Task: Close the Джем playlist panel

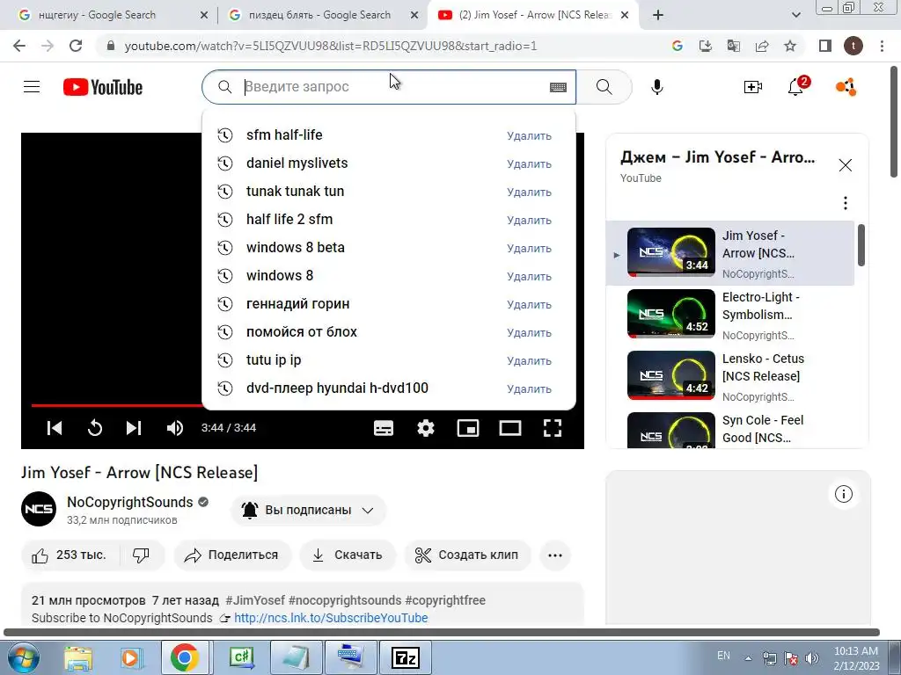Action: tap(845, 165)
